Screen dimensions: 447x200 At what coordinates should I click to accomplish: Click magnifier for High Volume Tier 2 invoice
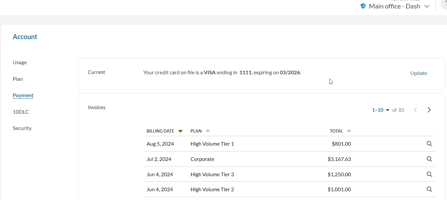point(429,189)
